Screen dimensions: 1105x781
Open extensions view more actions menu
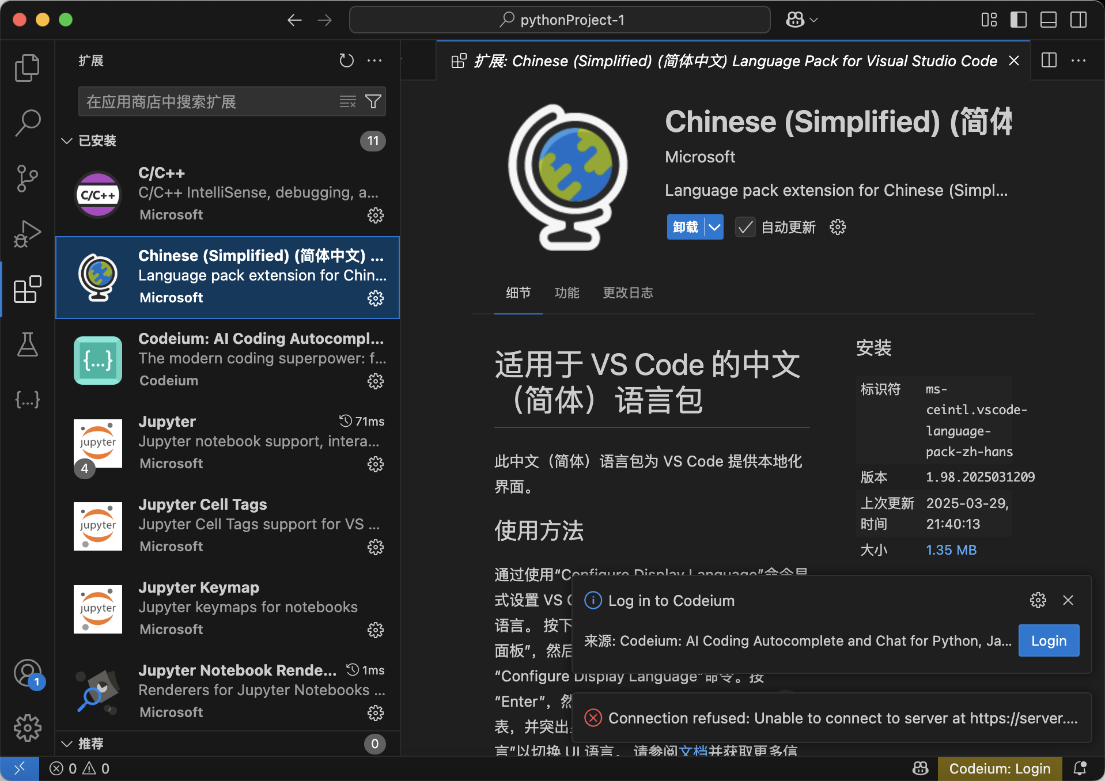click(374, 60)
